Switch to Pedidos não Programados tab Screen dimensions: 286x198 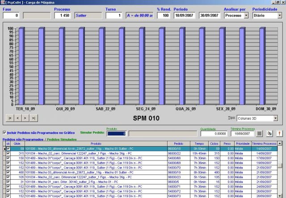(23, 139)
